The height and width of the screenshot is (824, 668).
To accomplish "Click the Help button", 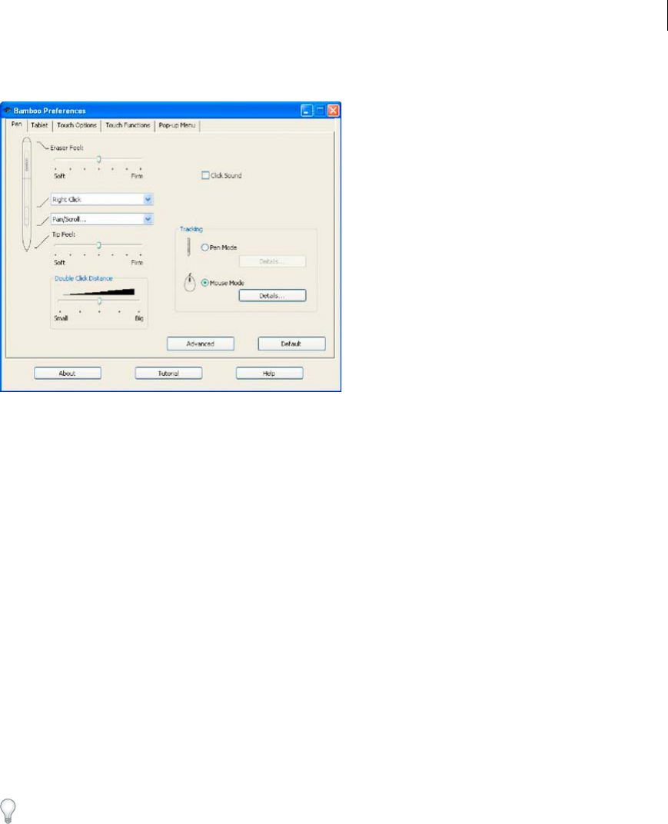I will [x=269, y=373].
